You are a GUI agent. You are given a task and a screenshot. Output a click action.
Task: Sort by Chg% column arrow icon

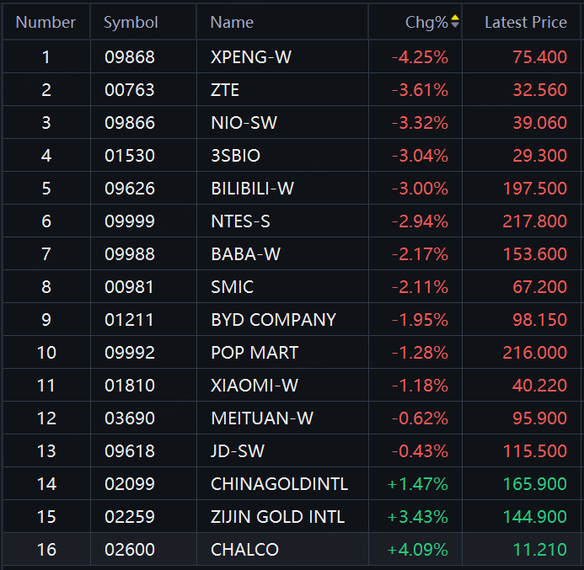pos(455,22)
